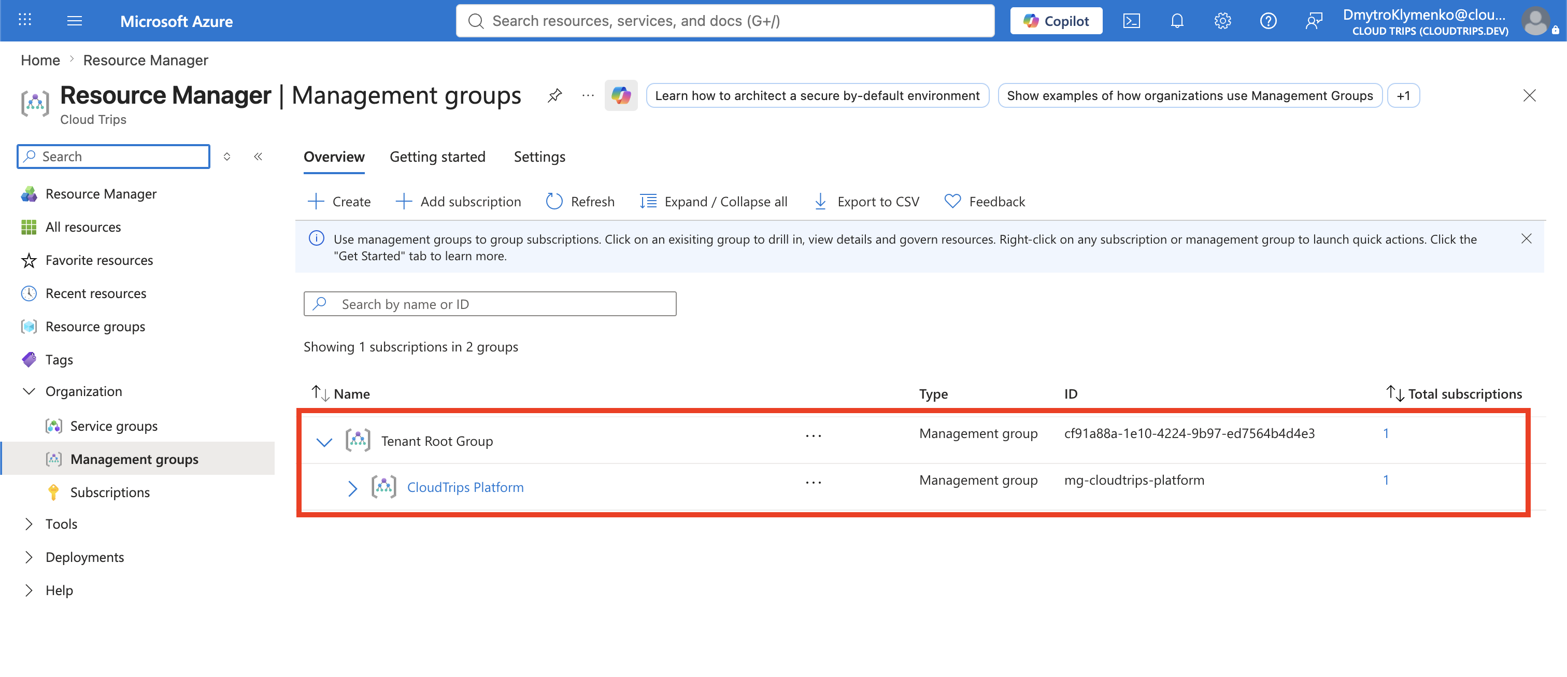Click the Home breadcrumb
1567x677 pixels.
(x=40, y=60)
